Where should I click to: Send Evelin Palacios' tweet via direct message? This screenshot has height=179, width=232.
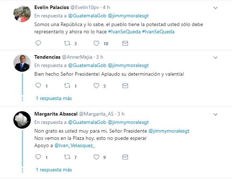125,43
